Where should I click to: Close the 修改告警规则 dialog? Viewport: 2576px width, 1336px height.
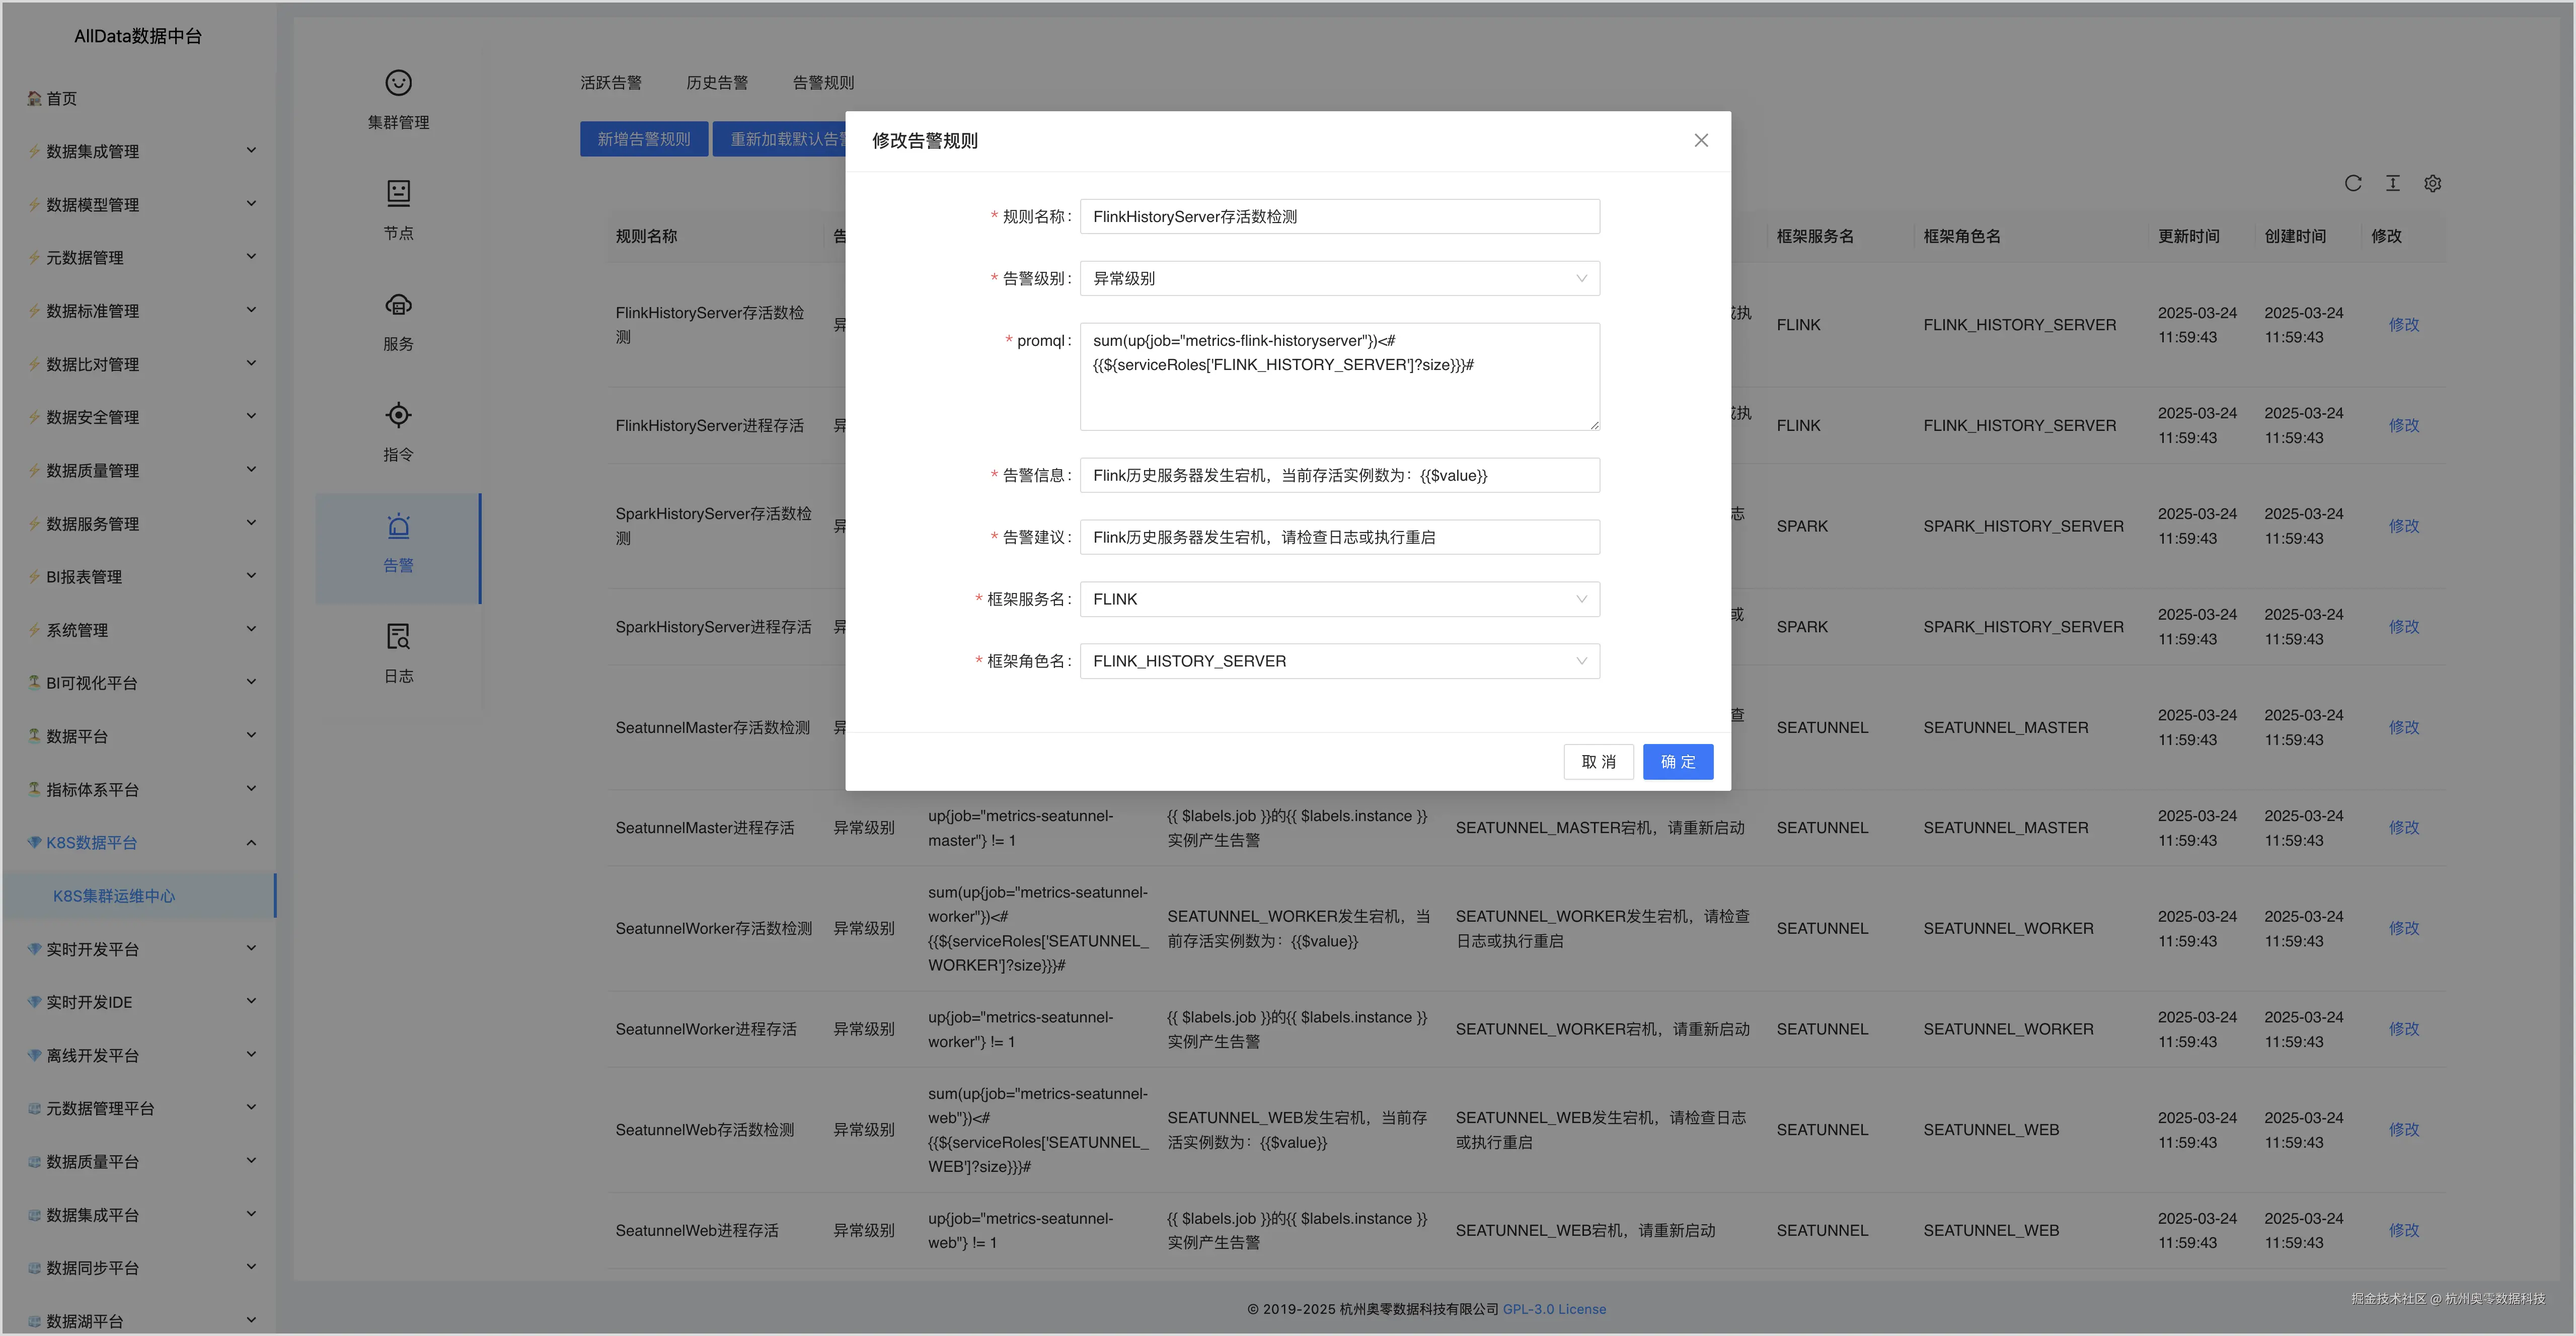1700,140
